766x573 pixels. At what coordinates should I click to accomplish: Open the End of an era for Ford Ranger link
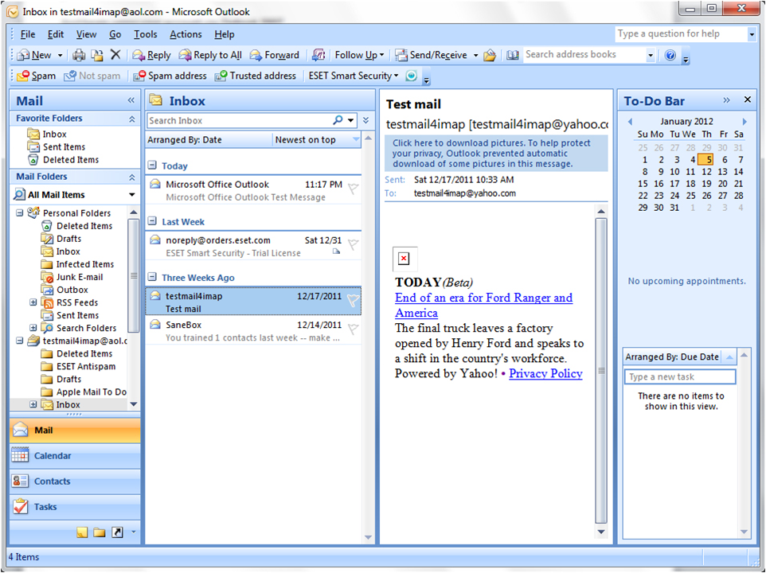(x=483, y=305)
